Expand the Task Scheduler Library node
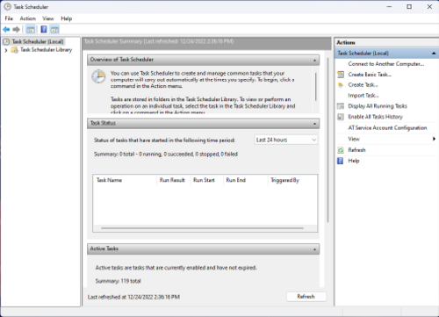This screenshot has width=439, height=317. click(6, 50)
